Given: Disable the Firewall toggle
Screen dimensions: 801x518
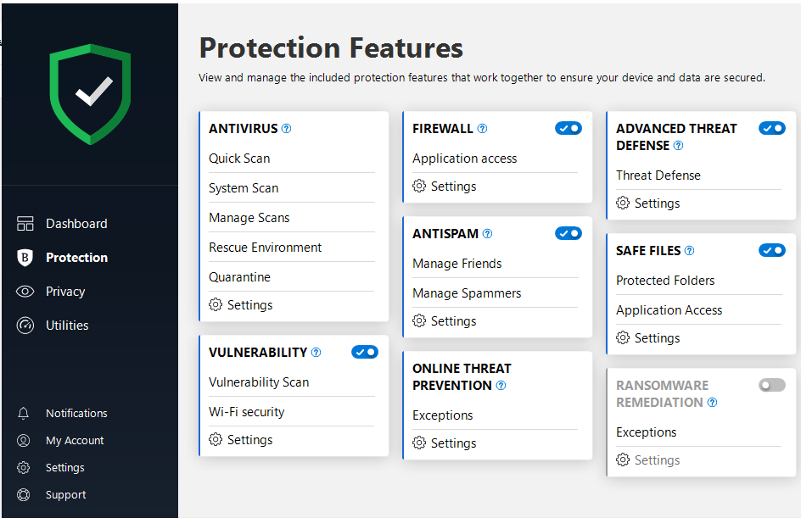Looking at the screenshot, I should click(x=569, y=128).
